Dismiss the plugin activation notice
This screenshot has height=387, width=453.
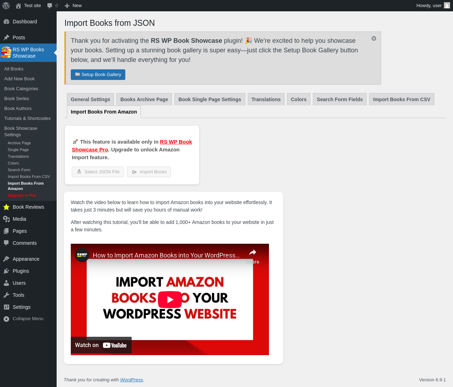[374, 39]
